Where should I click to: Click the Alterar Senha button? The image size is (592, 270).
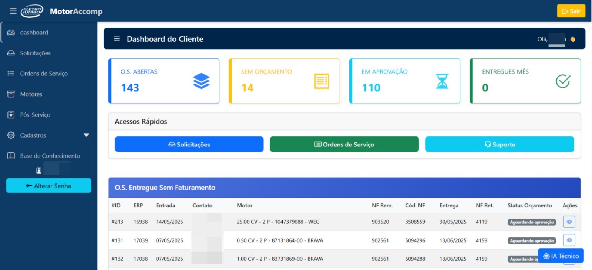coord(48,186)
